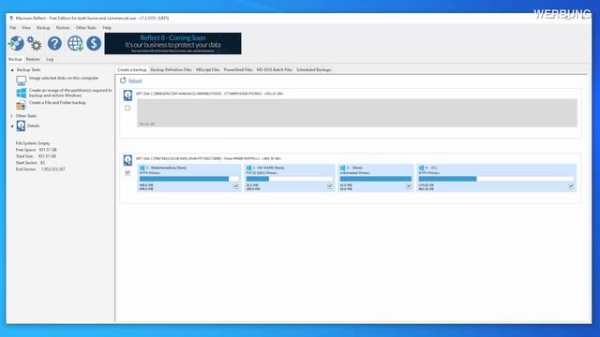The image size is (600, 337).
Task: Expand the Other Tasks section
Action: pyautogui.click(x=11, y=116)
